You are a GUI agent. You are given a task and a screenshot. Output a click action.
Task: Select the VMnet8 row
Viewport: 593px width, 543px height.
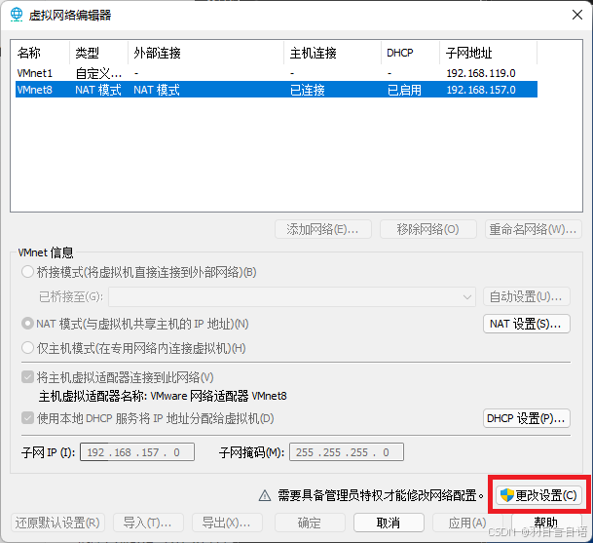tap(277, 90)
